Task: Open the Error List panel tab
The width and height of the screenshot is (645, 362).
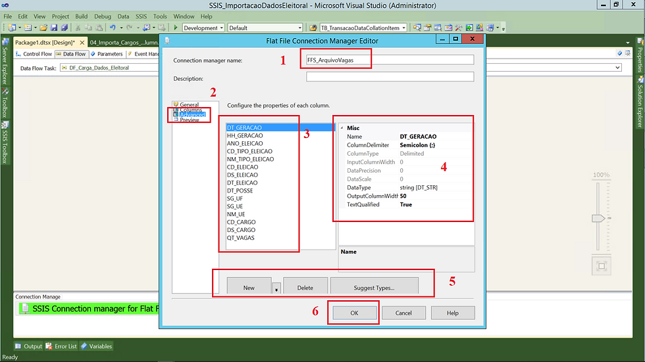Action: [61, 346]
